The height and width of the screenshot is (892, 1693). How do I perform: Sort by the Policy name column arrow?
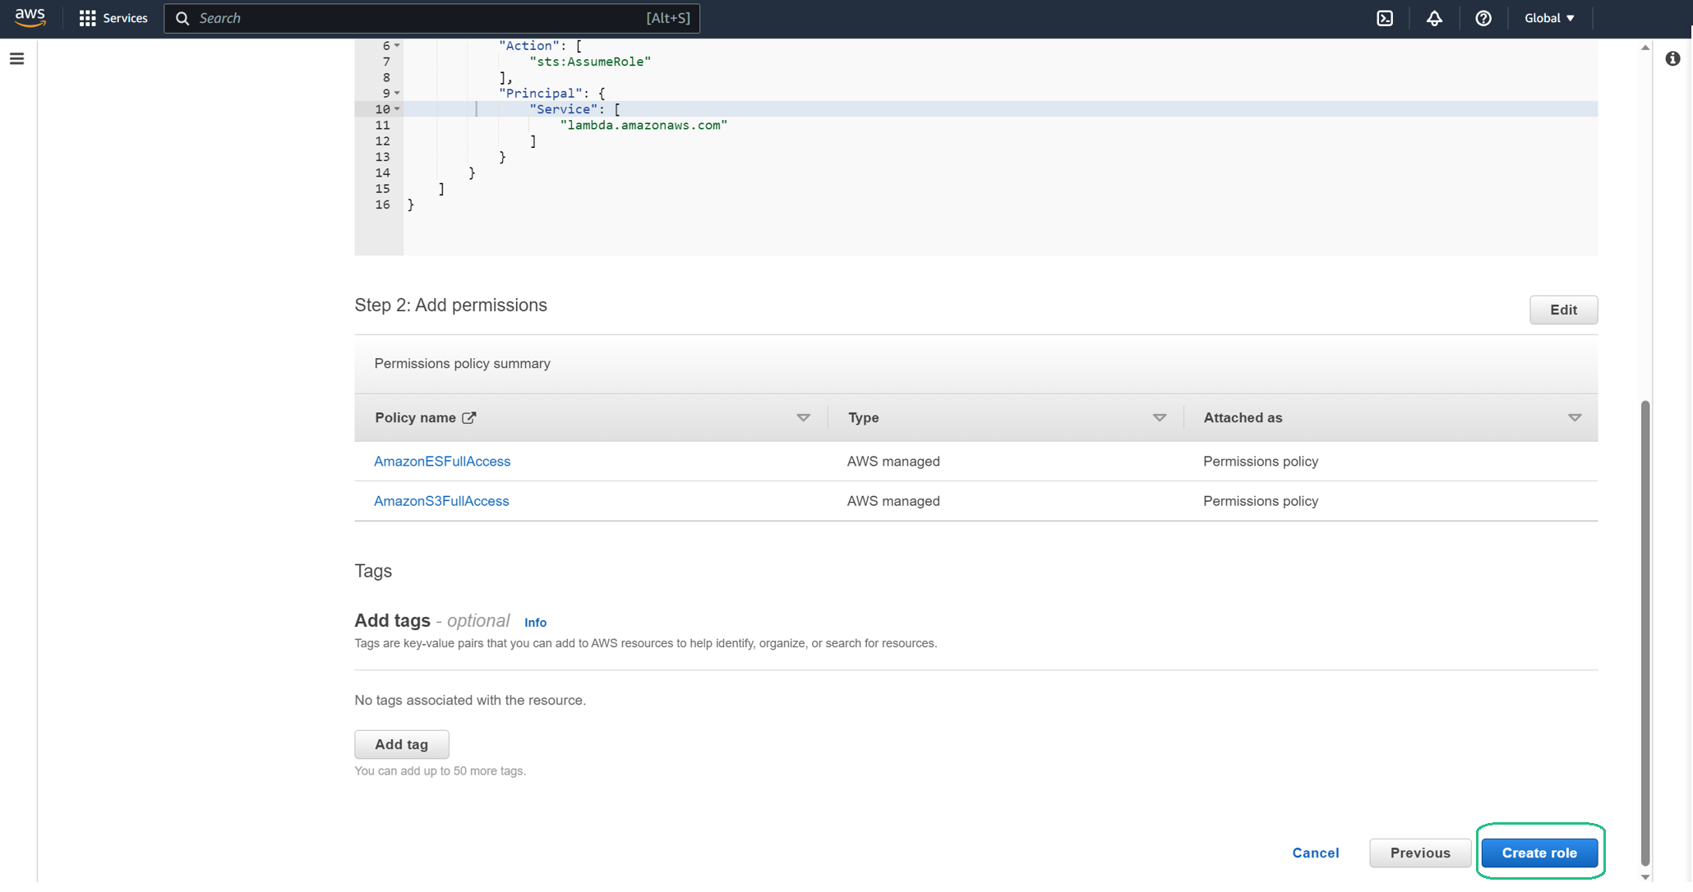click(803, 418)
